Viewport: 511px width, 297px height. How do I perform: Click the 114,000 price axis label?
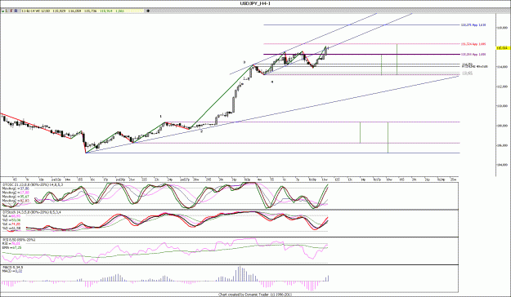(x=502, y=67)
